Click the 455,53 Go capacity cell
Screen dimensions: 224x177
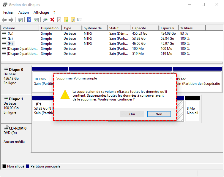[x=140, y=34]
